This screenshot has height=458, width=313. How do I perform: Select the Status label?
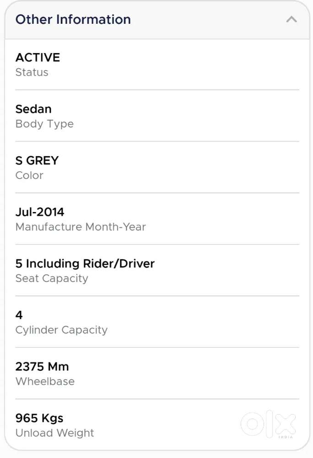pyautogui.click(x=32, y=72)
